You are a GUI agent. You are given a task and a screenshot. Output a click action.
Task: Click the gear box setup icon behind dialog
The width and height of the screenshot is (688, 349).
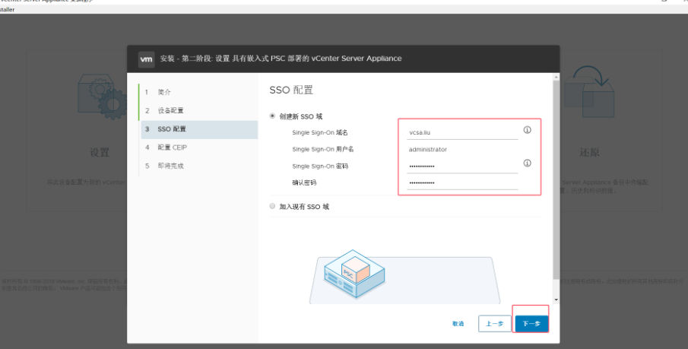coord(102,95)
